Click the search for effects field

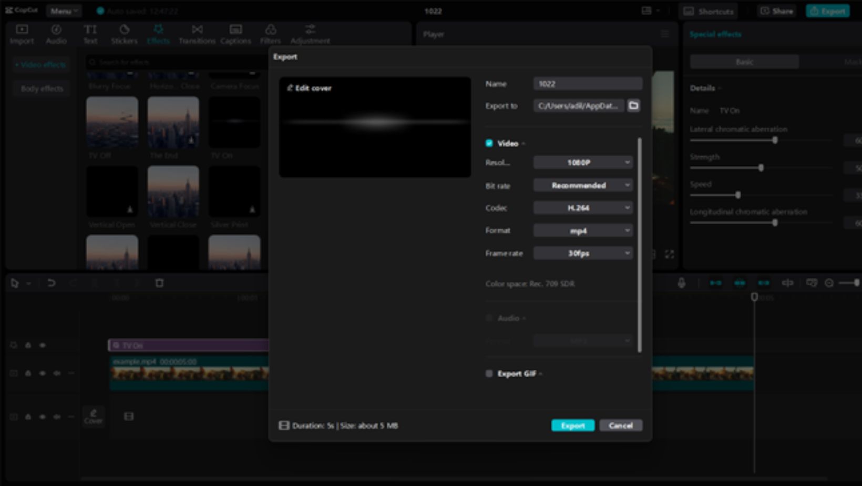176,62
